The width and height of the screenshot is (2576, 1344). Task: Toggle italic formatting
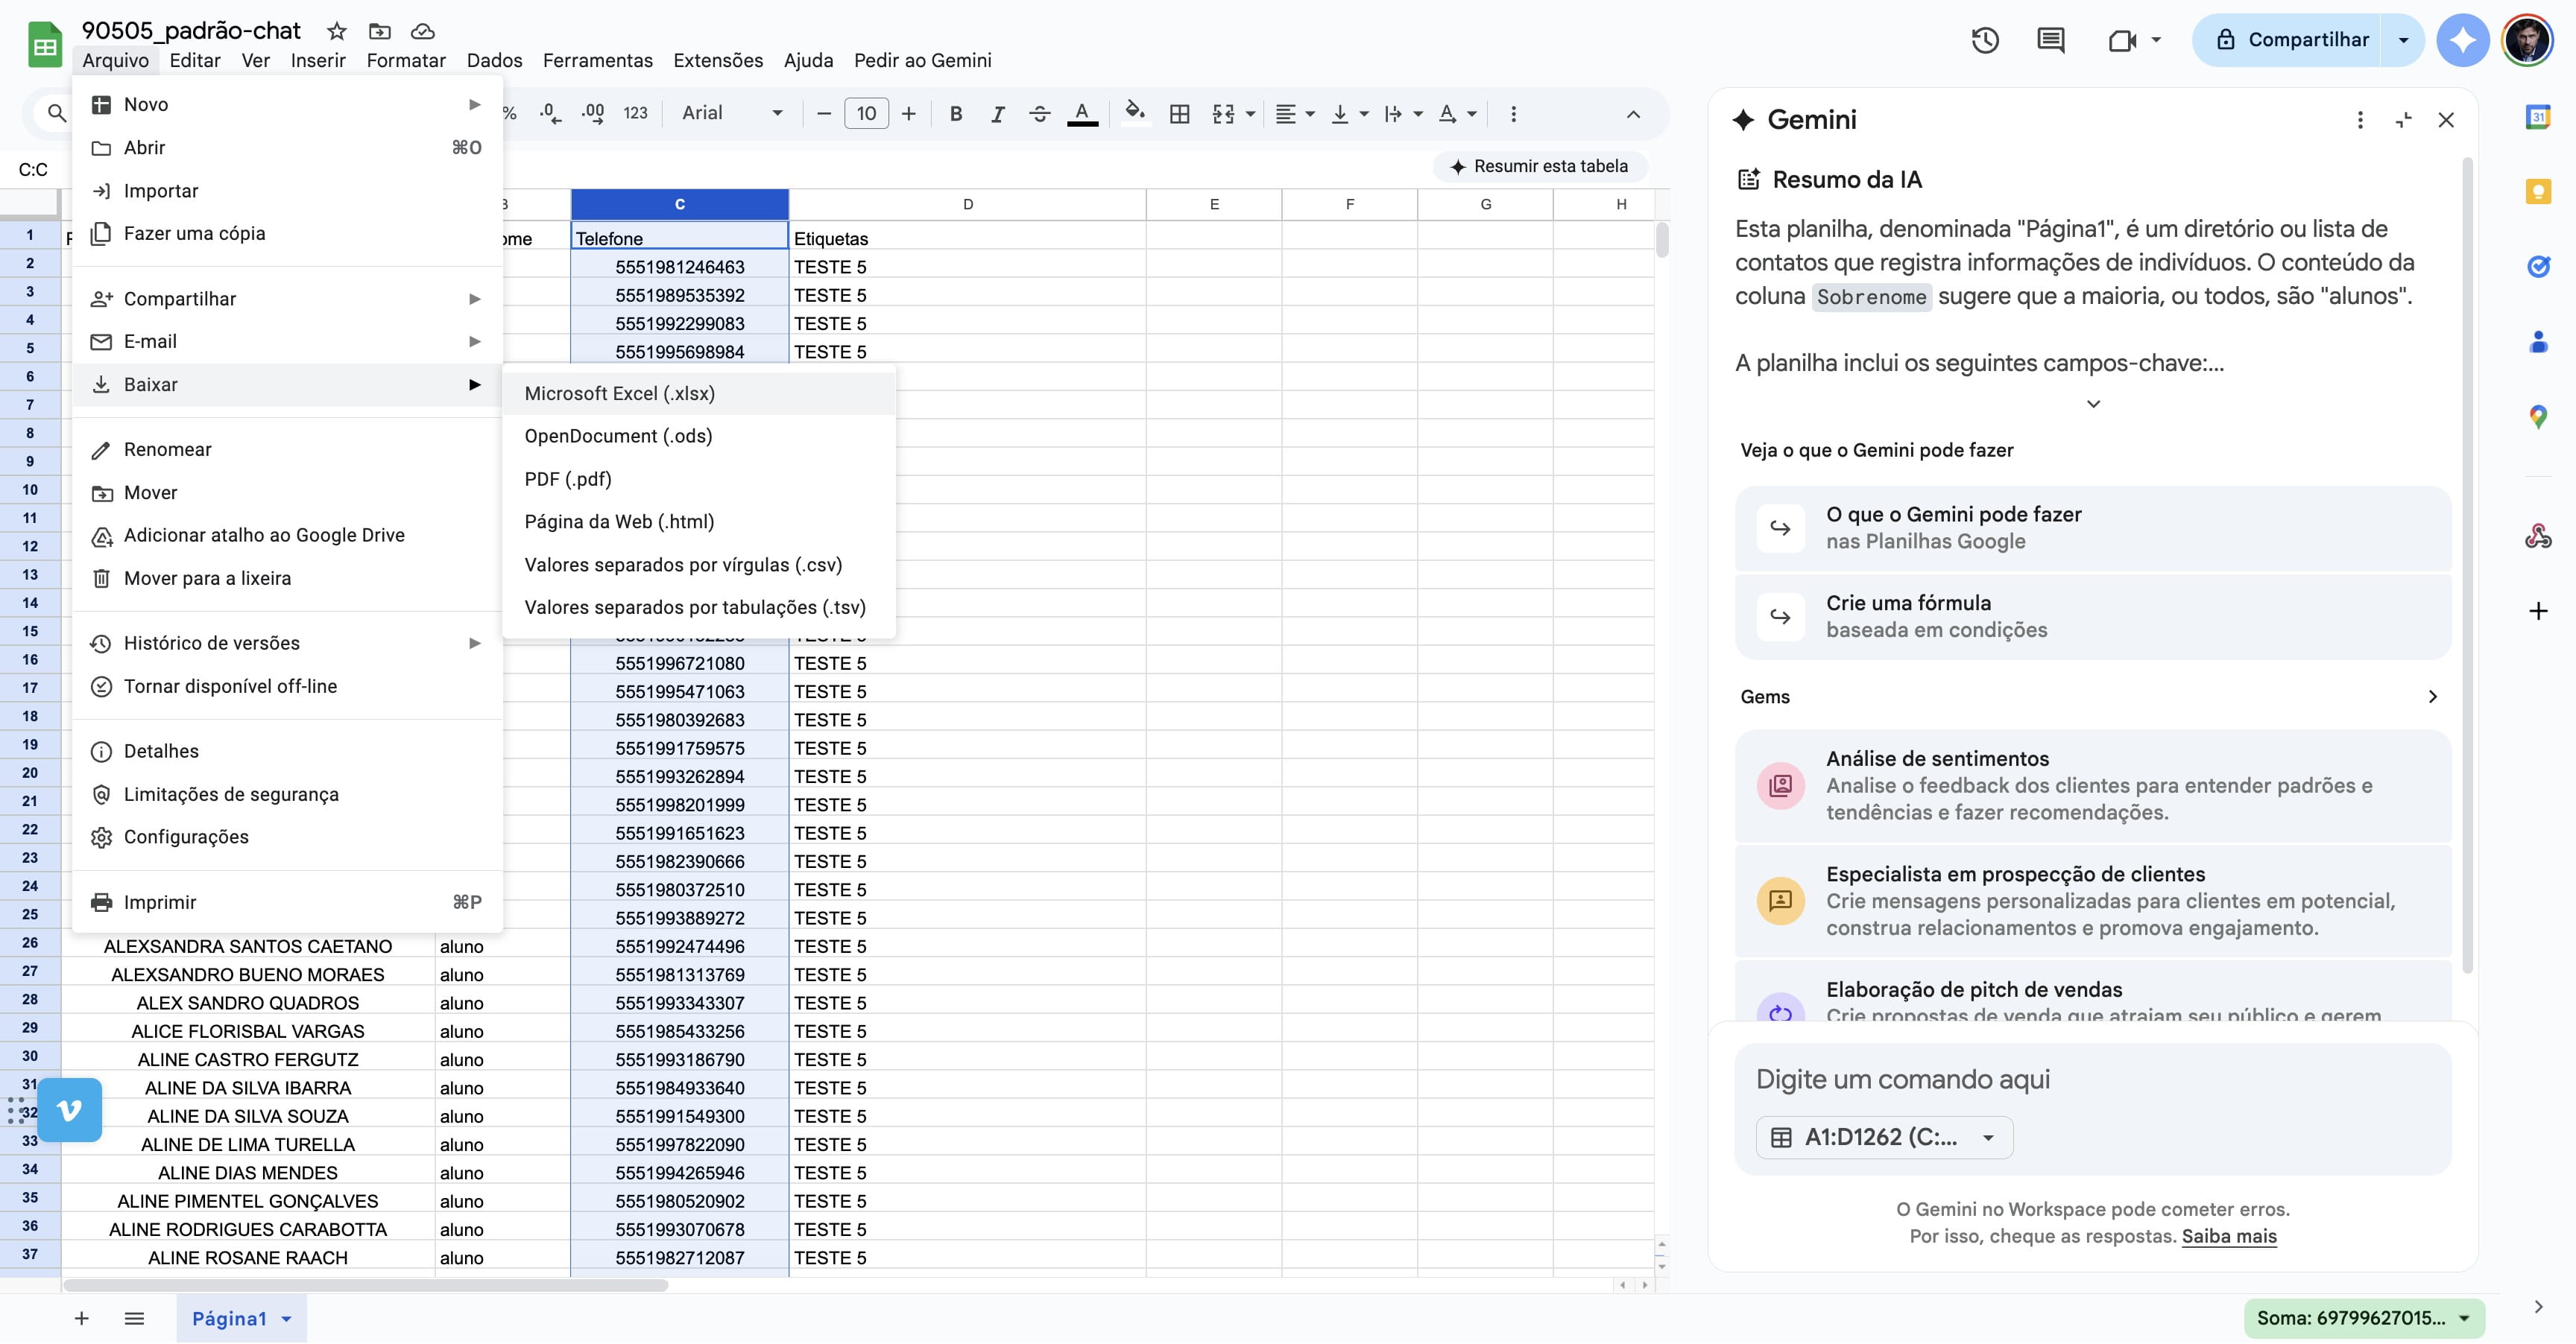pyautogui.click(x=997, y=114)
